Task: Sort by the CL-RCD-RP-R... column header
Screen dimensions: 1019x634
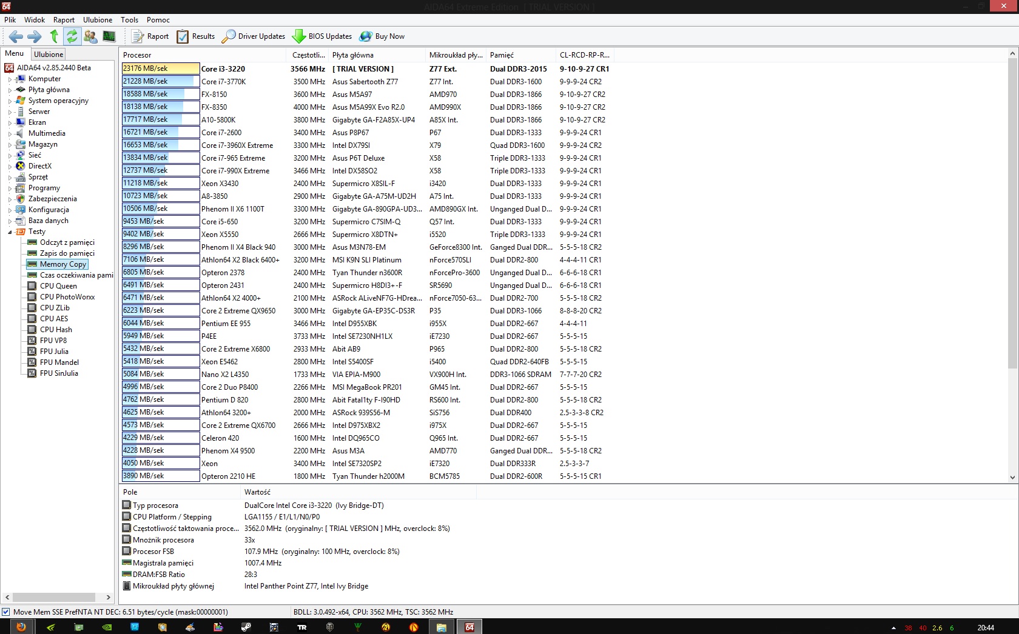Action: (585, 55)
